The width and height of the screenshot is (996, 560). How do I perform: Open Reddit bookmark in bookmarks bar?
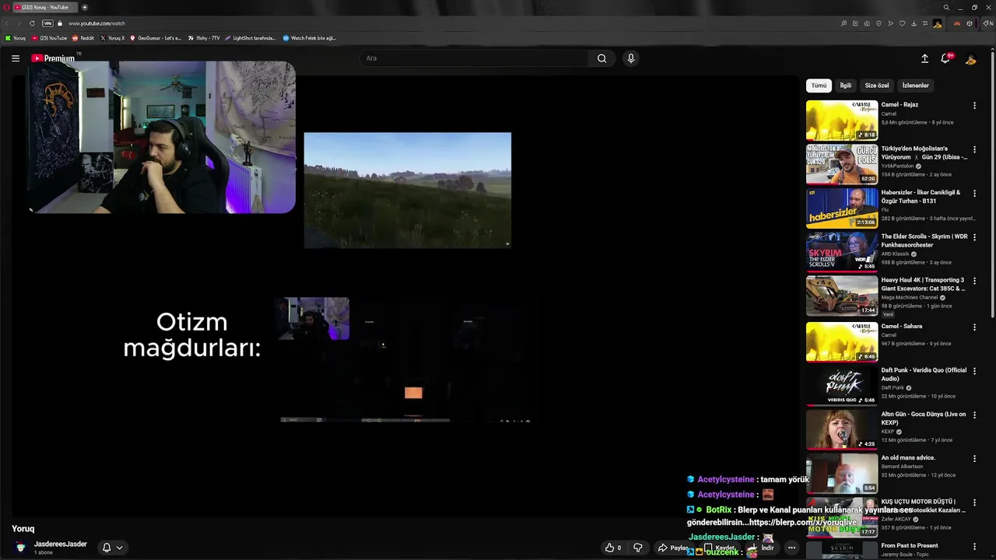tap(83, 38)
